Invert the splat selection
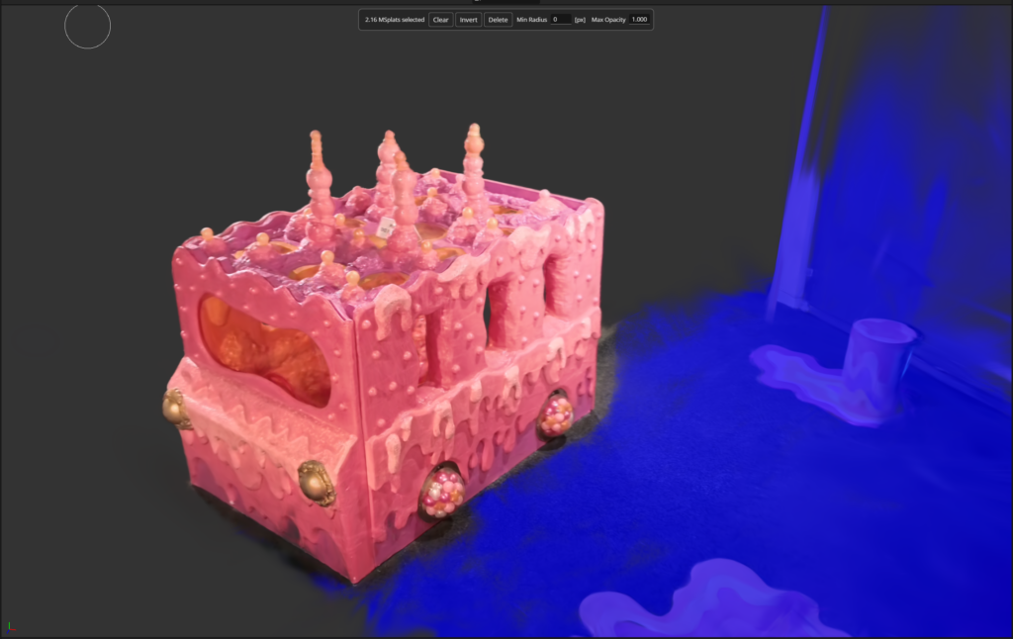Image resolution: width=1013 pixels, height=639 pixels. [468, 20]
